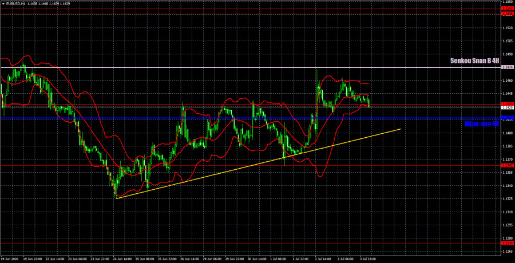The width and height of the screenshot is (515, 263).
Task: Open the chart dropdown triangle beside EURUSD,H1
Action: pos(3,2)
